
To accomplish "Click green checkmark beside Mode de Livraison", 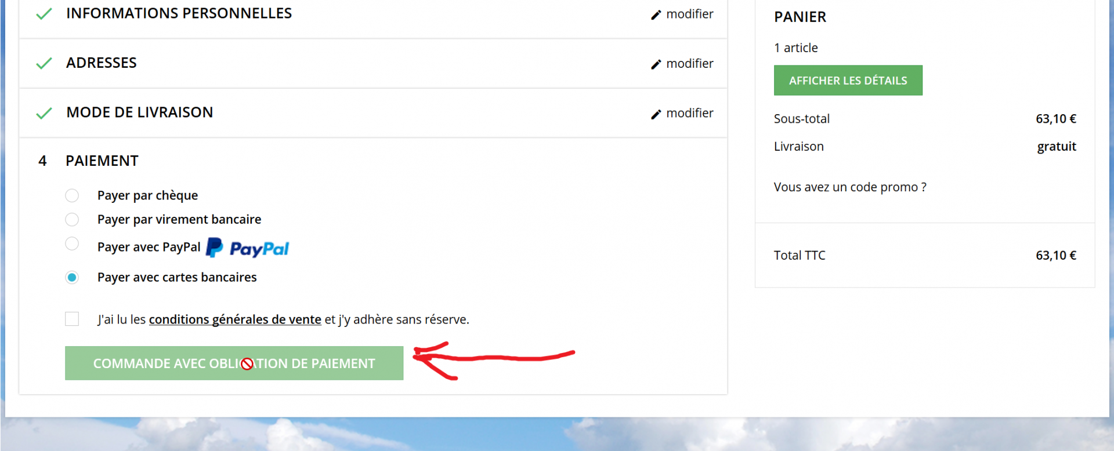I will pos(44,113).
